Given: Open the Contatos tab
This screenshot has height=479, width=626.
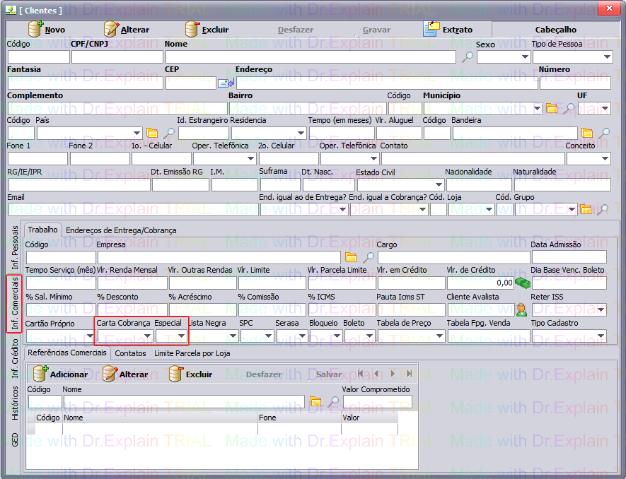Looking at the screenshot, I should [131, 353].
